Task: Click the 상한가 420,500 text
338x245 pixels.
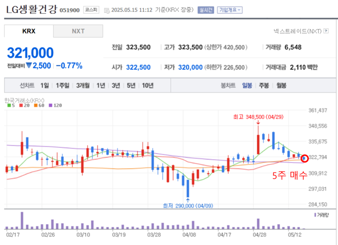Action: (x=226, y=47)
